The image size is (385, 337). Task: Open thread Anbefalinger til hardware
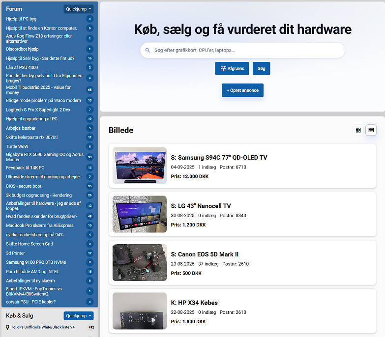(43, 206)
